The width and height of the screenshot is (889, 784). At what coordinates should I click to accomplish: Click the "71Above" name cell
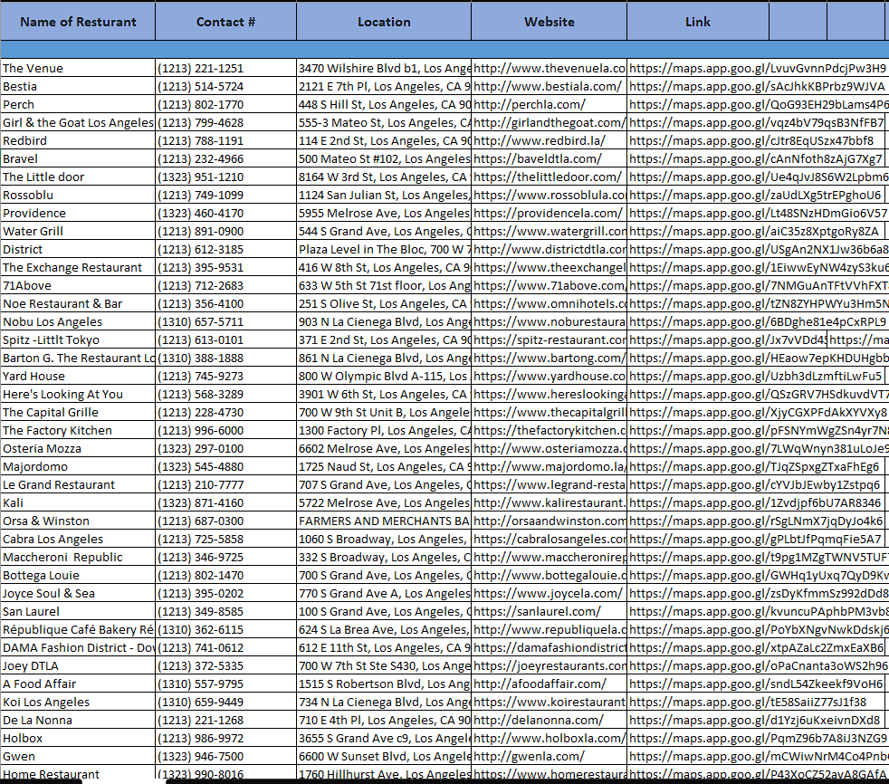click(78, 286)
